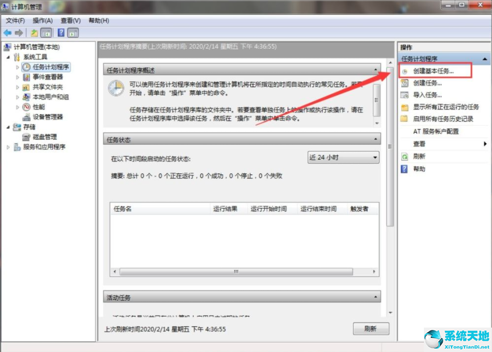
Task: Click the back navigation arrow
Action: [7, 32]
